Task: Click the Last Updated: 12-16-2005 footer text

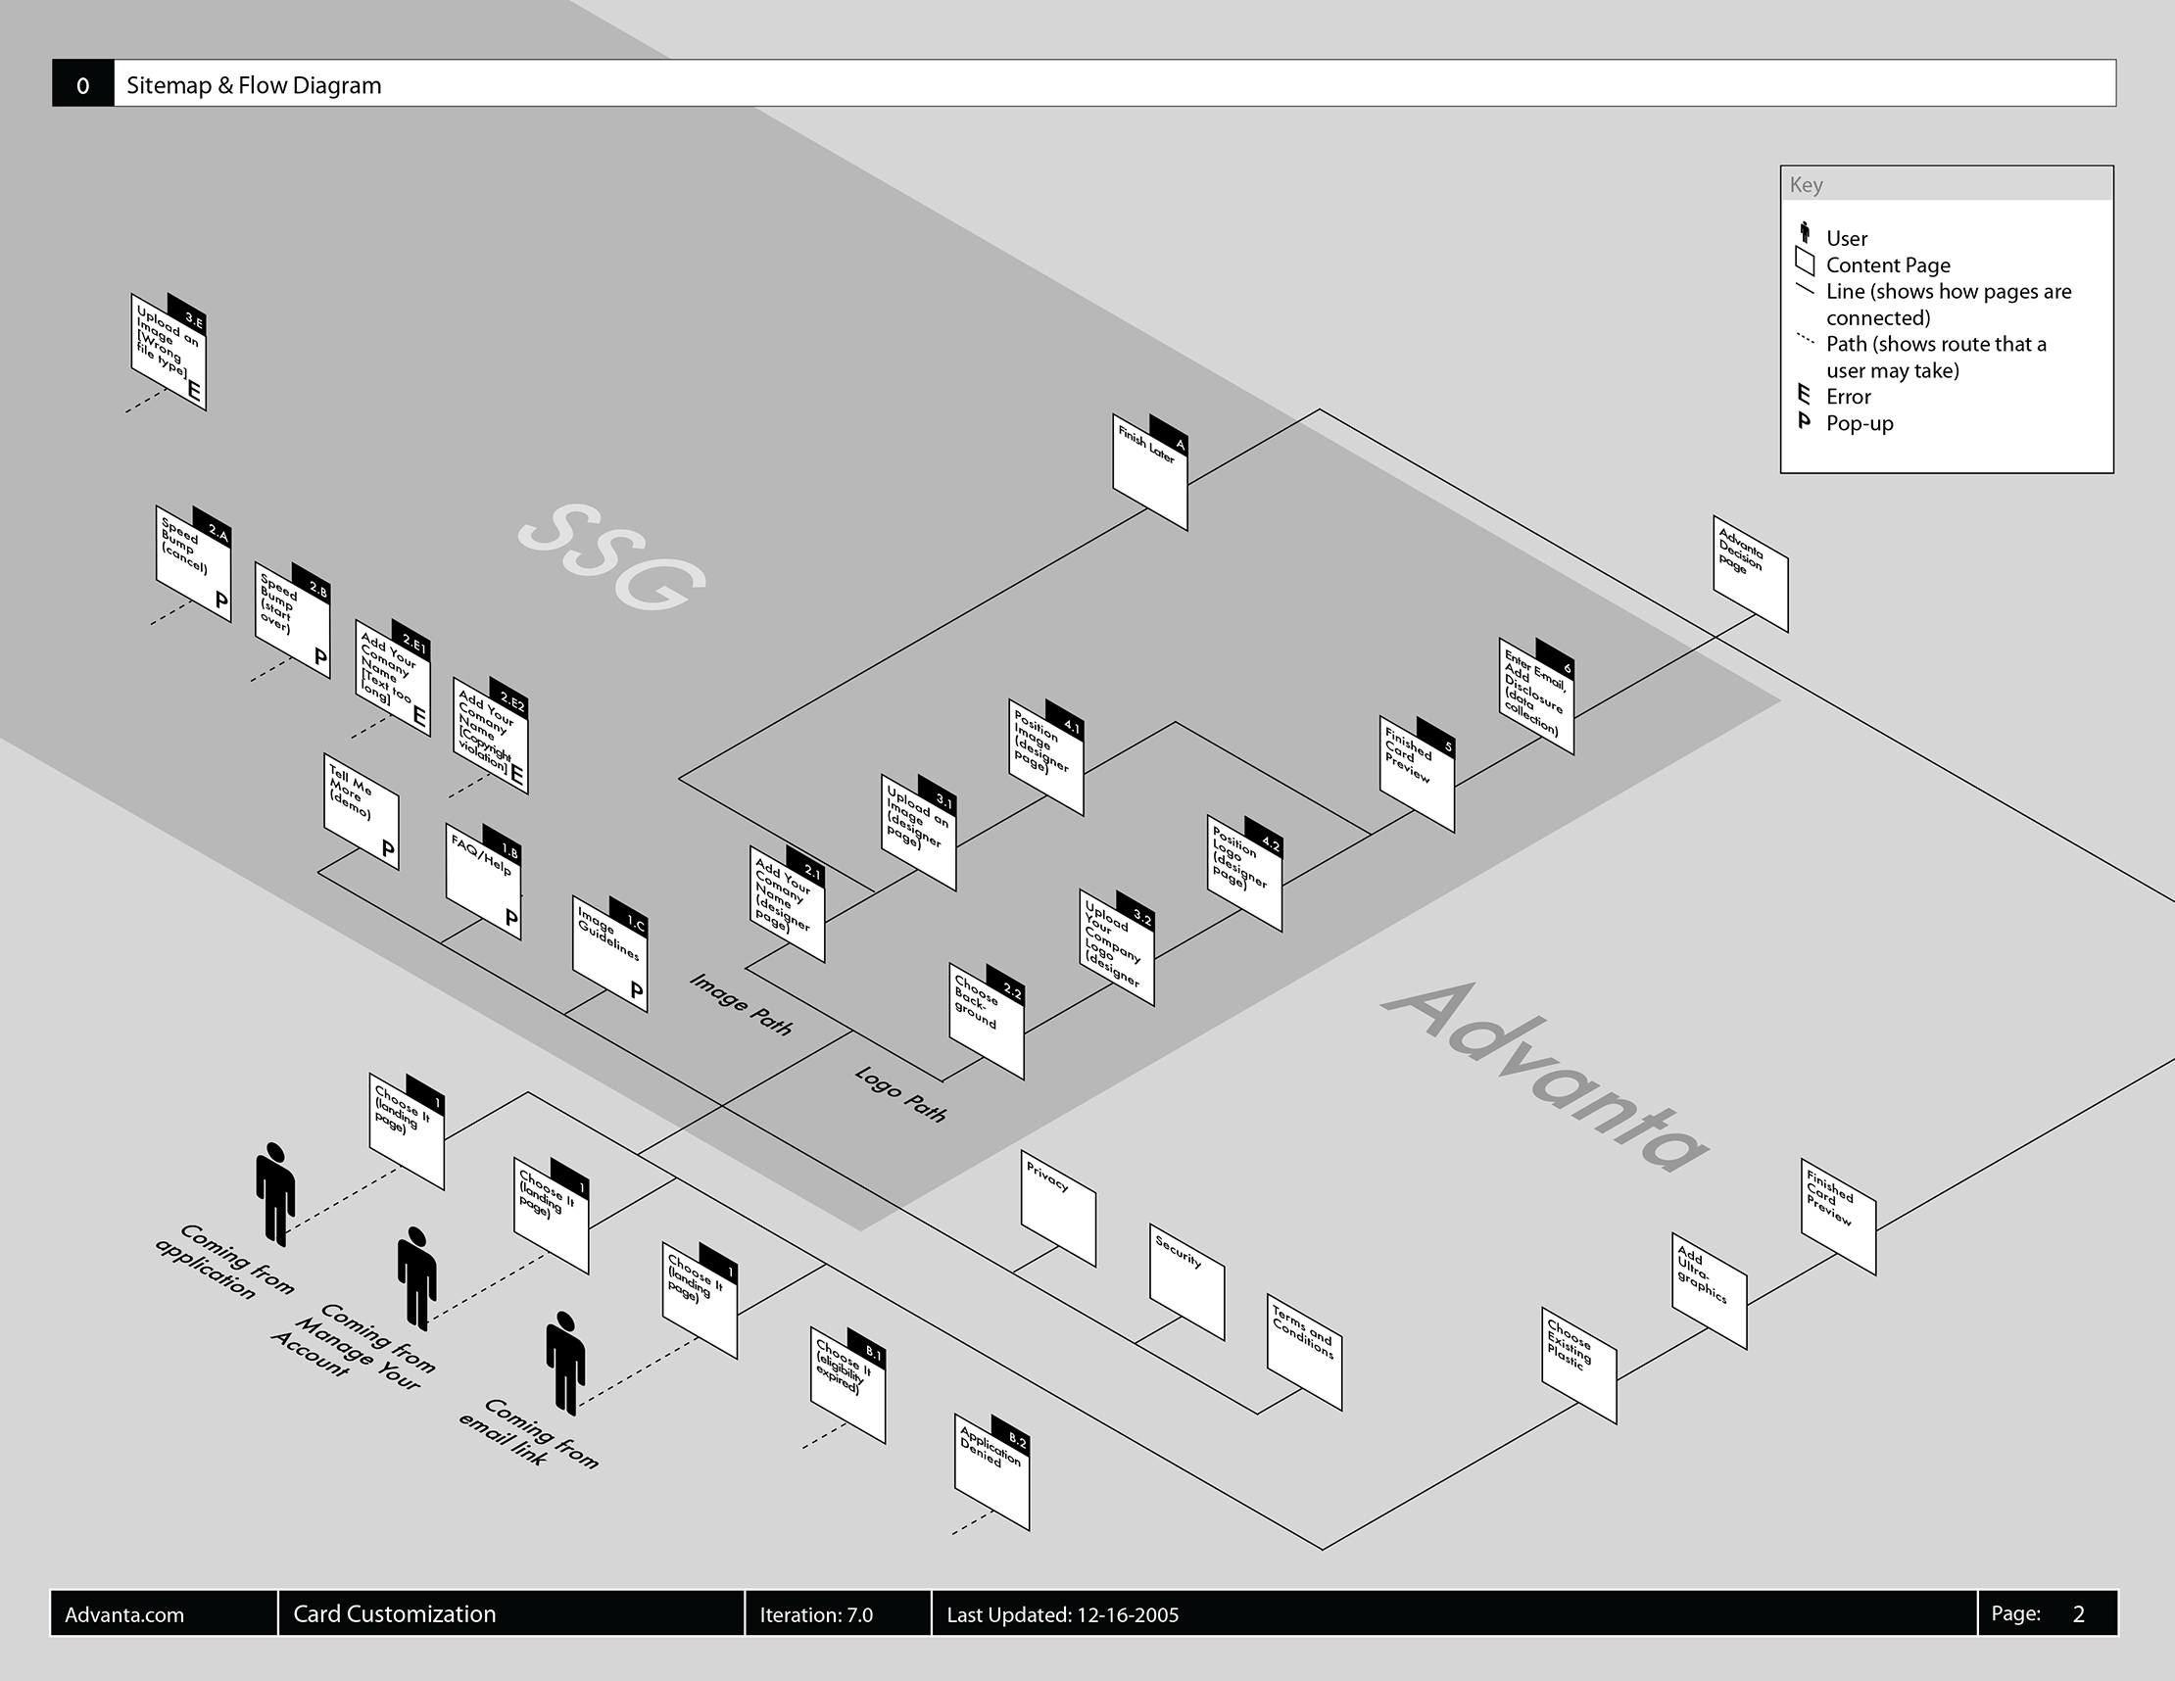Action: click(1063, 1614)
